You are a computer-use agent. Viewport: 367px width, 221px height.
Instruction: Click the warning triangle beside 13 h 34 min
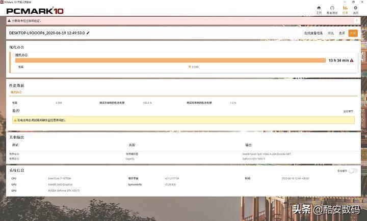point(352,60)
